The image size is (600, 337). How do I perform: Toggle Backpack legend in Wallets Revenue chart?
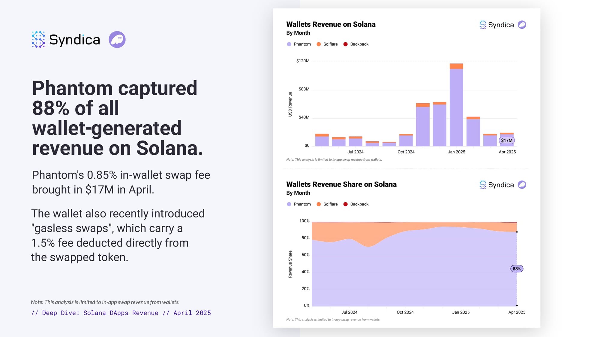pos(356,44)
